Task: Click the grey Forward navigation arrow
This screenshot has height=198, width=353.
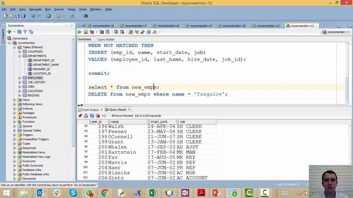Action: (x=59, y=16)
